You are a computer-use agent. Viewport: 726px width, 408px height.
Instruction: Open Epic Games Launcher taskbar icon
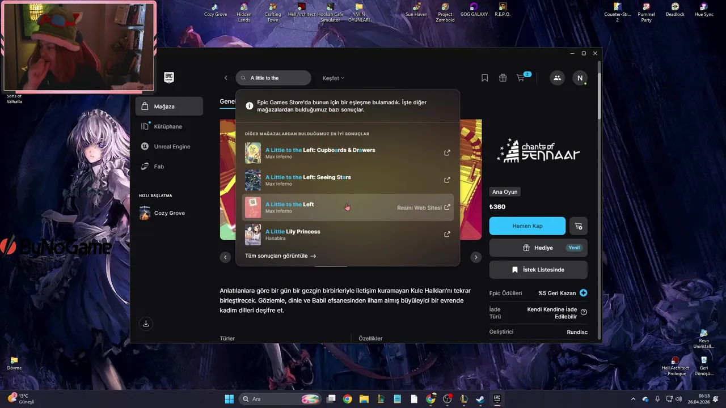(x=497, y=399)
